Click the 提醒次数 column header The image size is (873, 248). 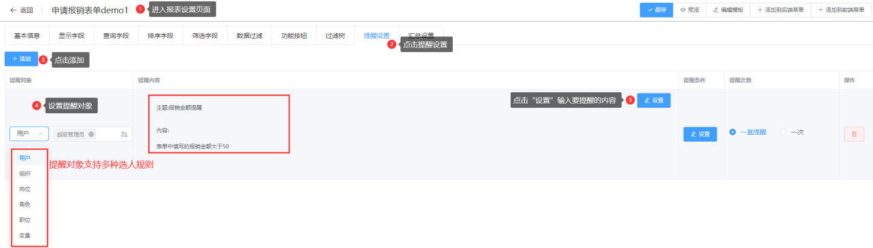(740, 80)
